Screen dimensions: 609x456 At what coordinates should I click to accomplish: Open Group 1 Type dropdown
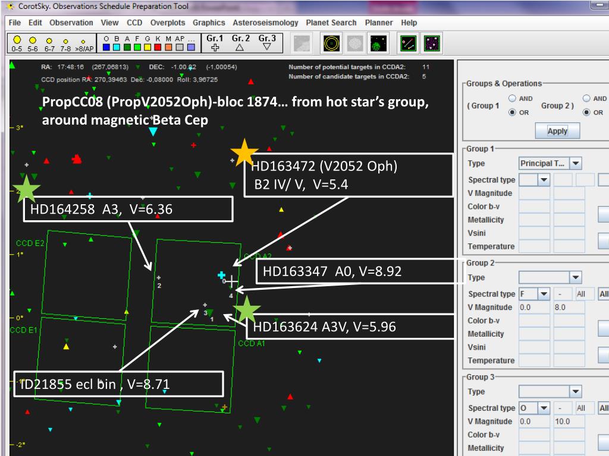point(576,163)
